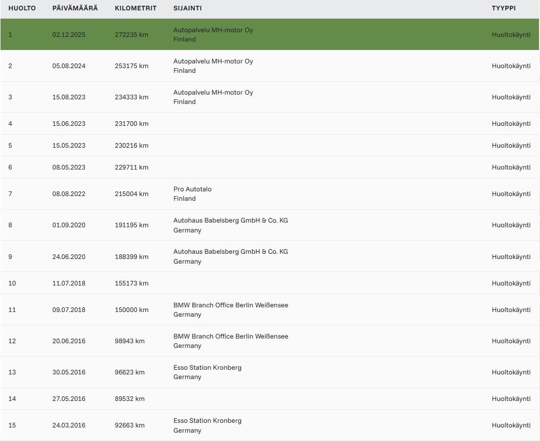
Task: Click the SIJAINTI column header
Action: [187, 8]
